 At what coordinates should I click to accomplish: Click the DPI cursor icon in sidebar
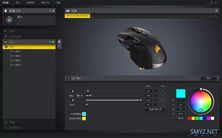[6, 42]
